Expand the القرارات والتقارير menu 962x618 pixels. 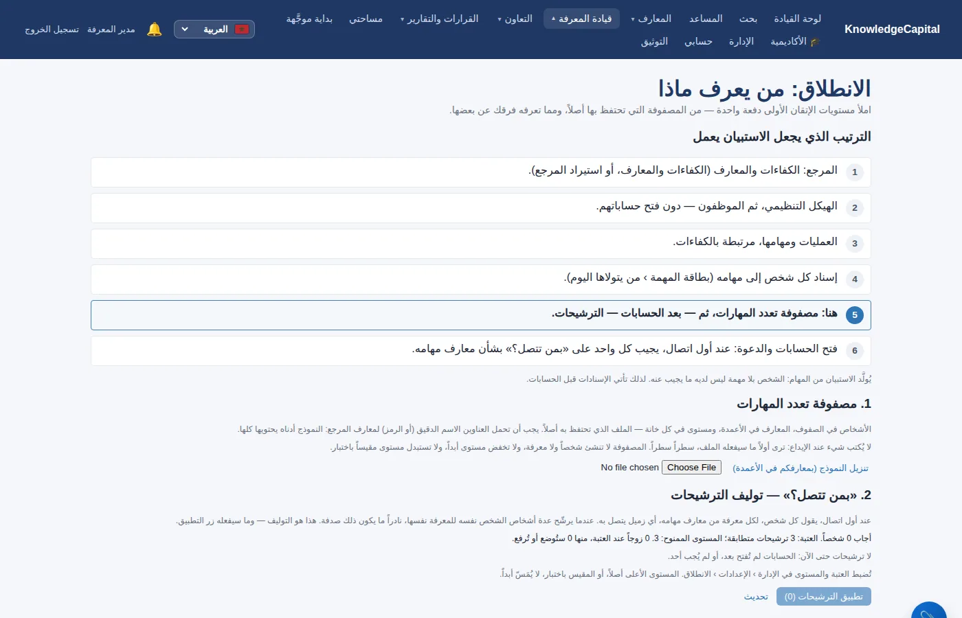coord(439,19)
